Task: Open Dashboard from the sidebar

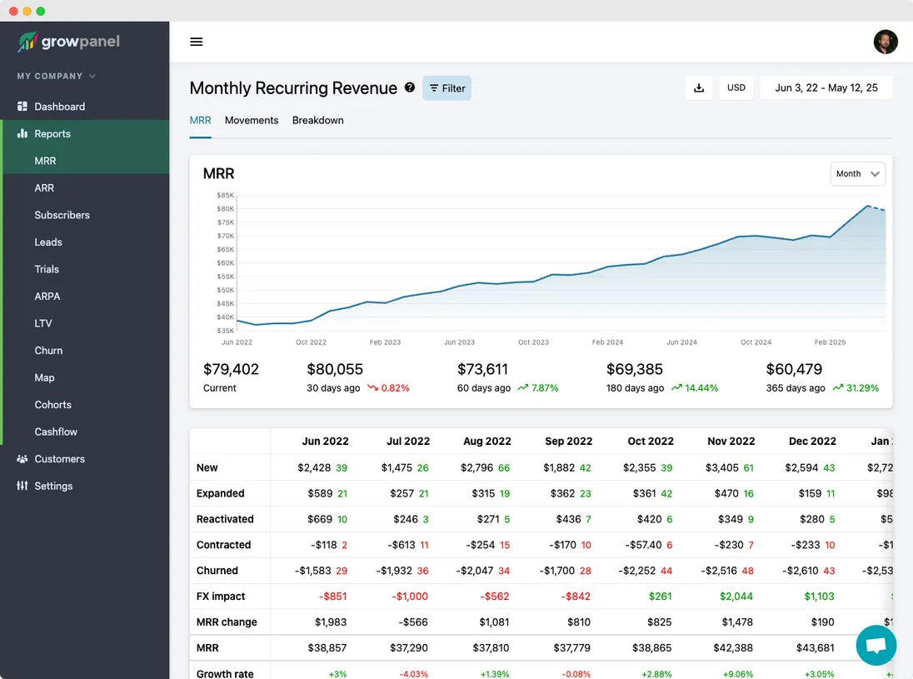Action: 59,107
